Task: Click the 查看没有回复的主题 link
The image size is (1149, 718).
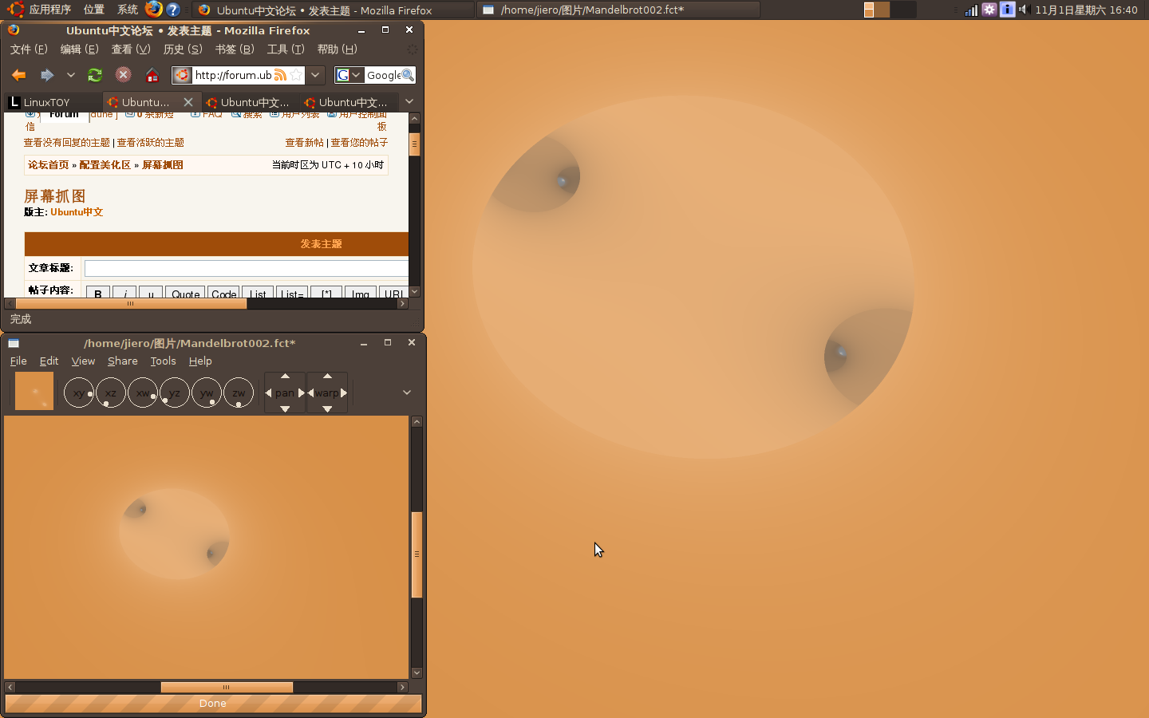Action: point(66,143)
